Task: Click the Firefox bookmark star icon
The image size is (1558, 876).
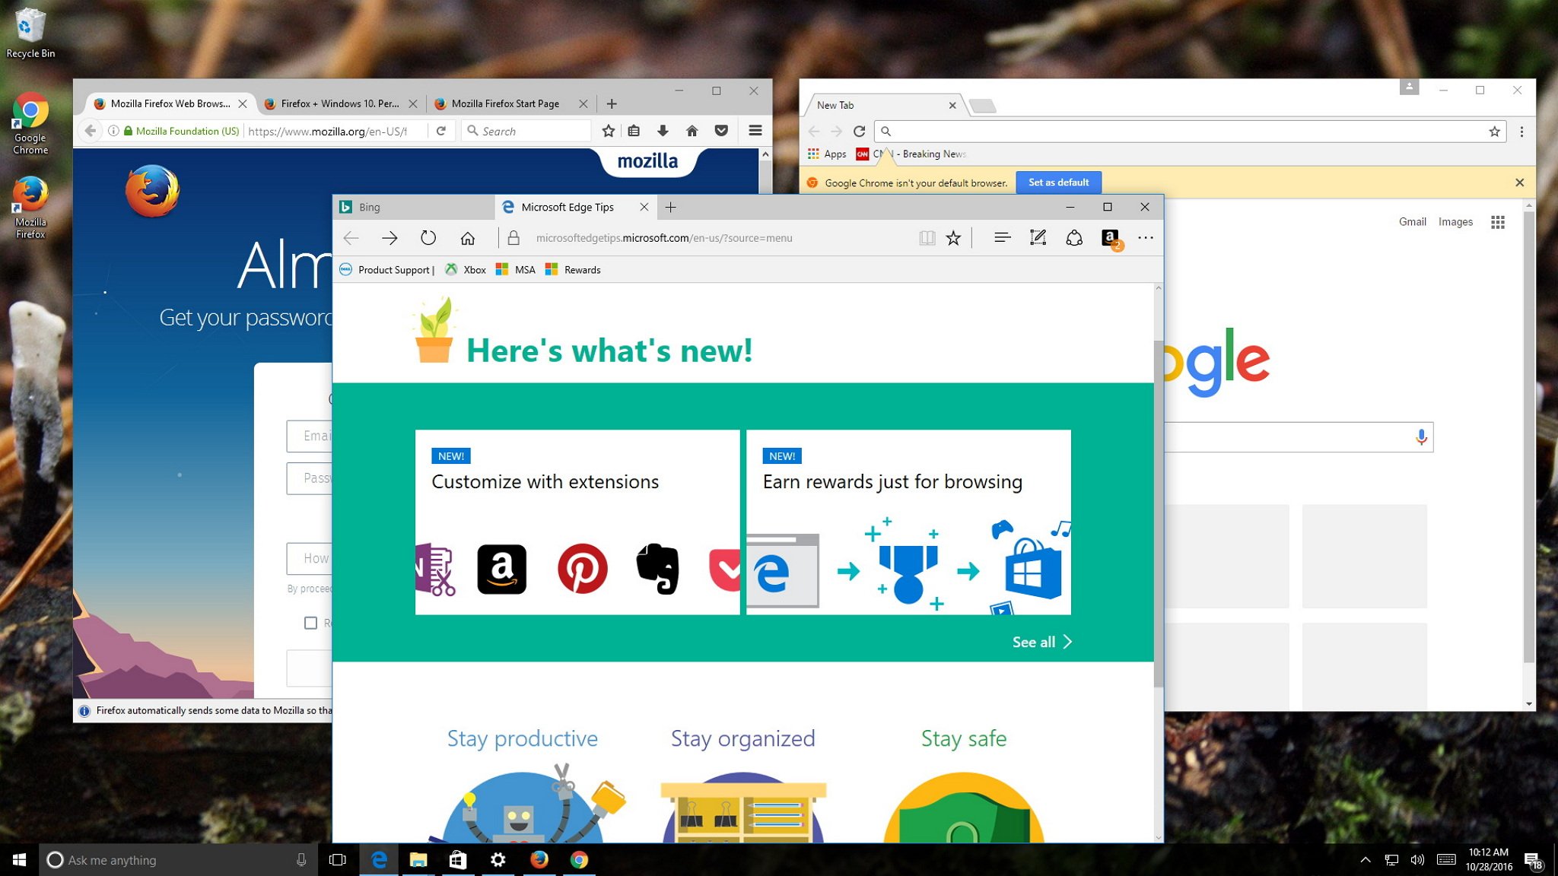Action: pyautogui.click(x=607, y=131)
